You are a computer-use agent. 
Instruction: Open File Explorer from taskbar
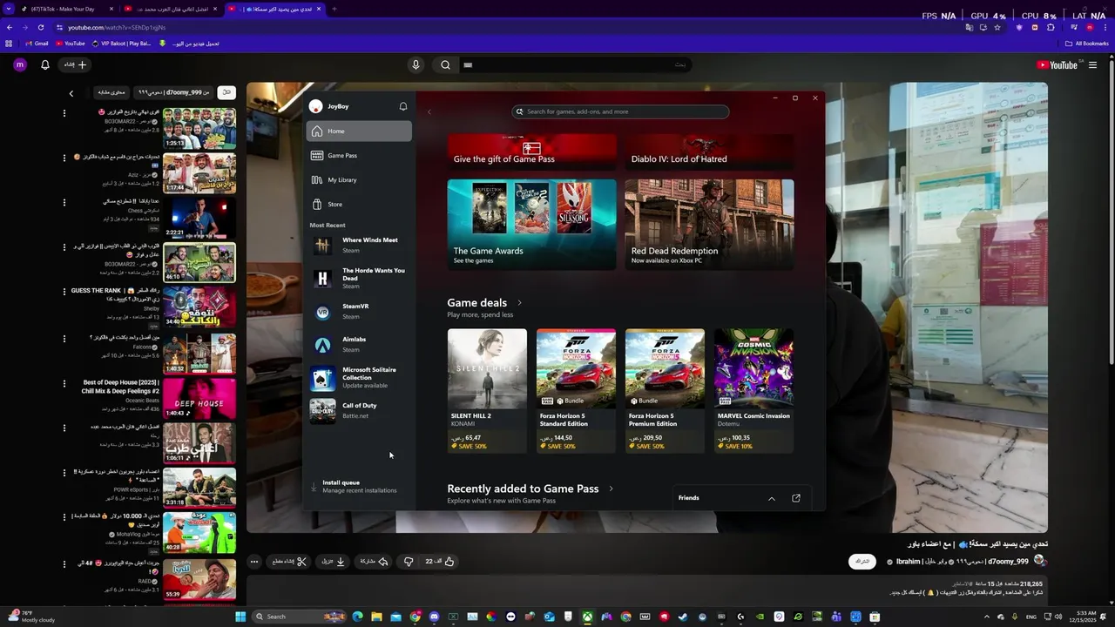click(x=376, y=617)
